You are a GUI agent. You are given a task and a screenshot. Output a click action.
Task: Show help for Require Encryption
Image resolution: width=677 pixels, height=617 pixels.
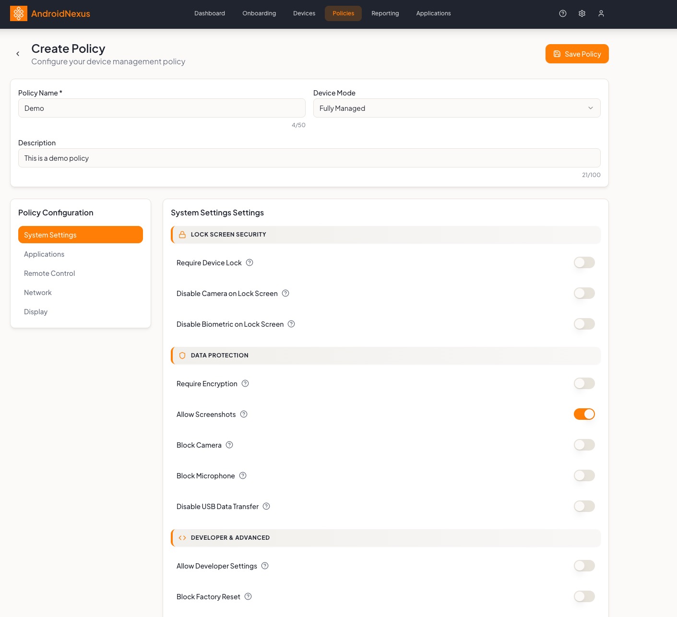coord(245,383)
